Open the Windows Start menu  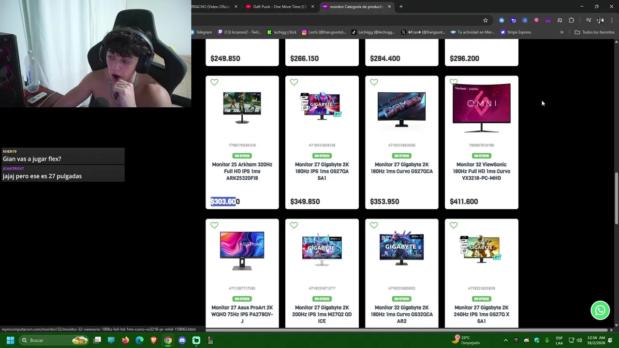(x=10, y=340)
